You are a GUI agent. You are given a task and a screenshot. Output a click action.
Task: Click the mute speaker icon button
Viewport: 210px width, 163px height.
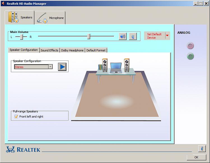pyautogui.click(x=123, y=36)
